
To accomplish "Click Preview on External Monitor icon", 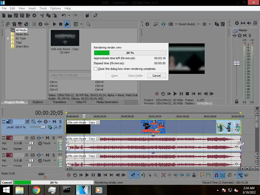I will pos(155,24).
